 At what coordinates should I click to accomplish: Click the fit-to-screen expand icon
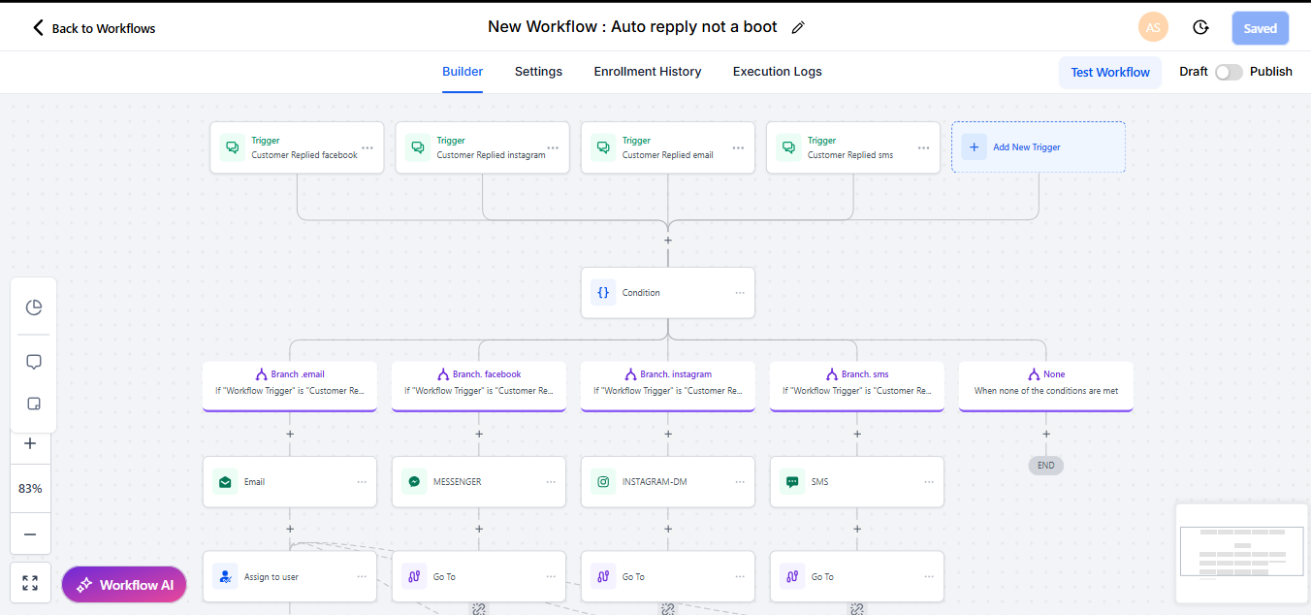click(x=30, y=583)
